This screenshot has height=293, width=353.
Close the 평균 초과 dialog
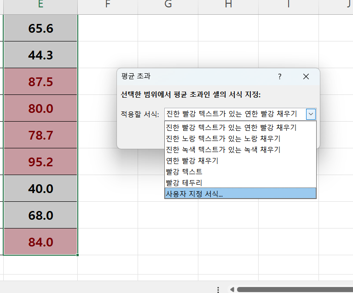(306, 76)
